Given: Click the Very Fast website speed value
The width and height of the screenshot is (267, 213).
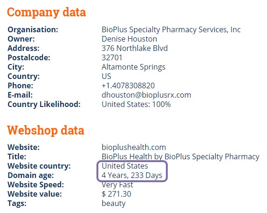Looking at the screenshot, I should point(117,185).
